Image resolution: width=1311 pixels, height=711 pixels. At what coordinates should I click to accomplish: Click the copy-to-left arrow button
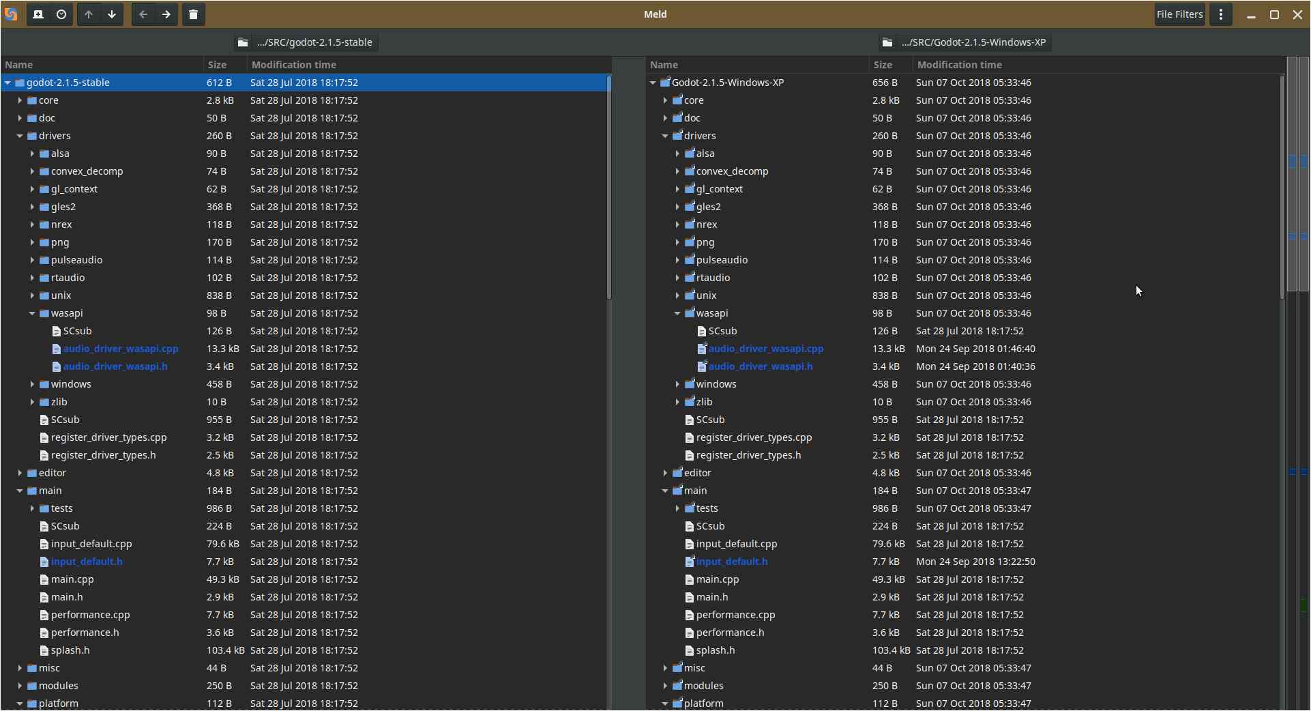pyautogui.click(x=143, y=14)
